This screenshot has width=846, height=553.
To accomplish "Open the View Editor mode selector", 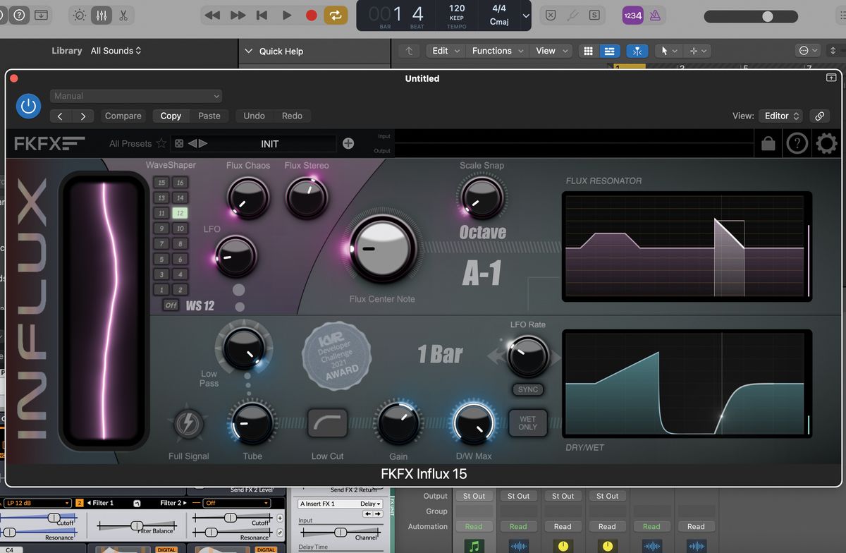I will (x=780, y=116).
